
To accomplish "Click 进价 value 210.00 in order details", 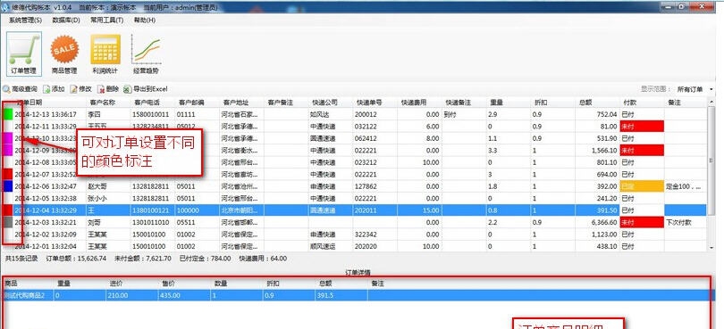I will click(119, 295).
